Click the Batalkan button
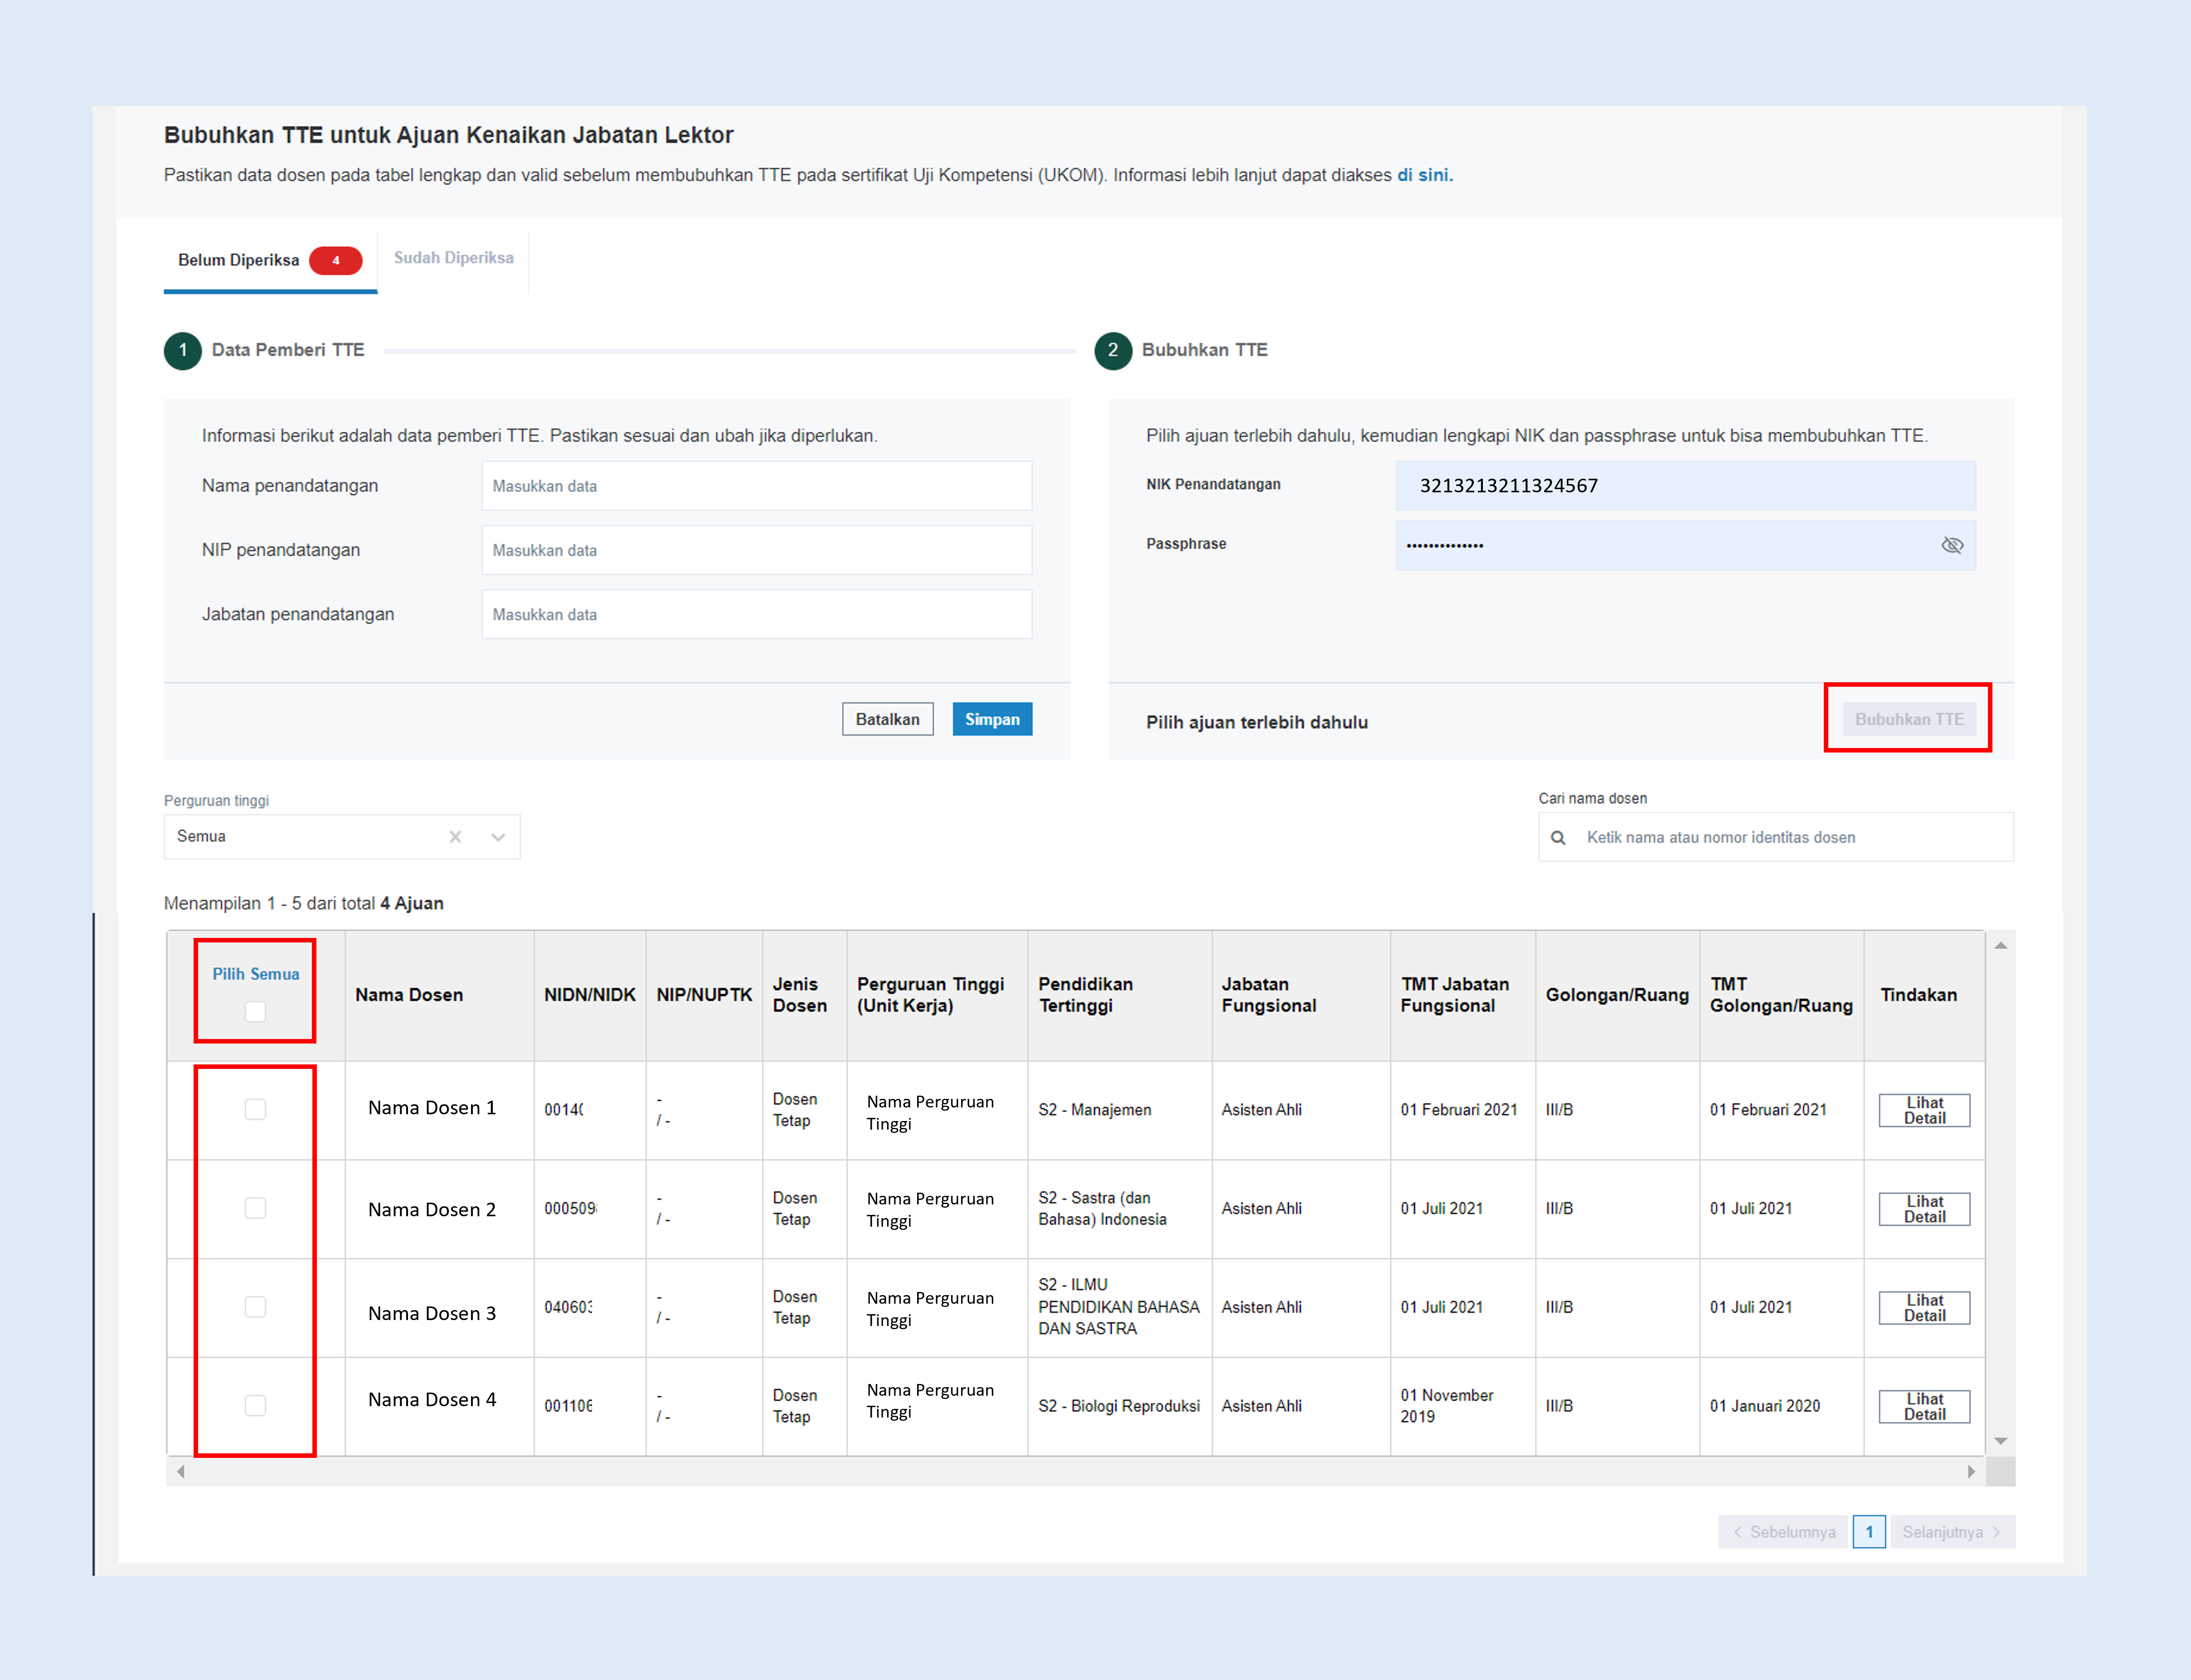The image size is (2191, 1680). tap(887, 719)
